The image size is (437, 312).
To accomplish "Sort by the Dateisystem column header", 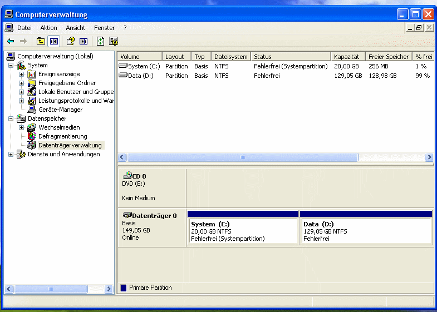I will [x=231, y=57].
